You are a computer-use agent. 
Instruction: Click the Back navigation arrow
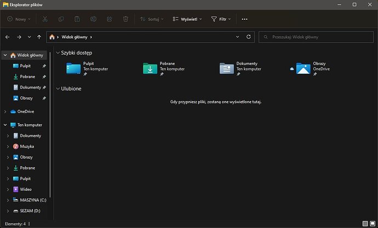click(x=7, y=37)
